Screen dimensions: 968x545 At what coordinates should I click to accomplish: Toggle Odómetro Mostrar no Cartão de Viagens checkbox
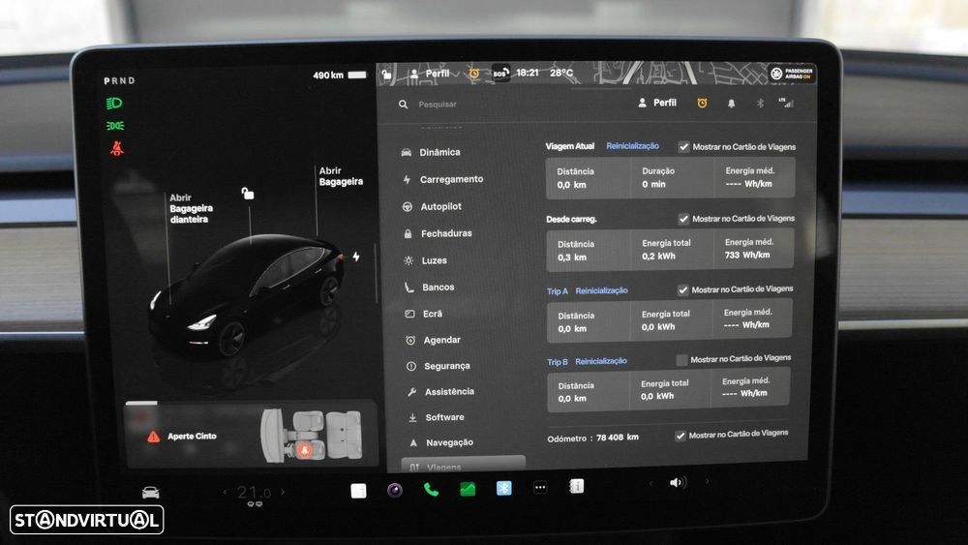(680, 436)
